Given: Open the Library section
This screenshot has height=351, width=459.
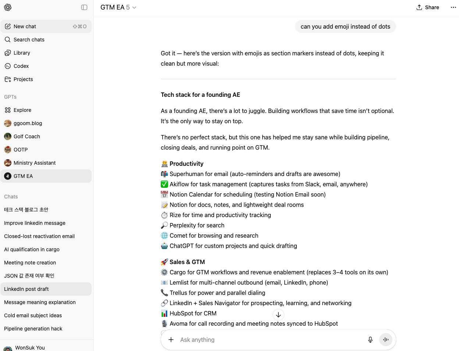Looking at the screenshot, I should click(22, 53).
